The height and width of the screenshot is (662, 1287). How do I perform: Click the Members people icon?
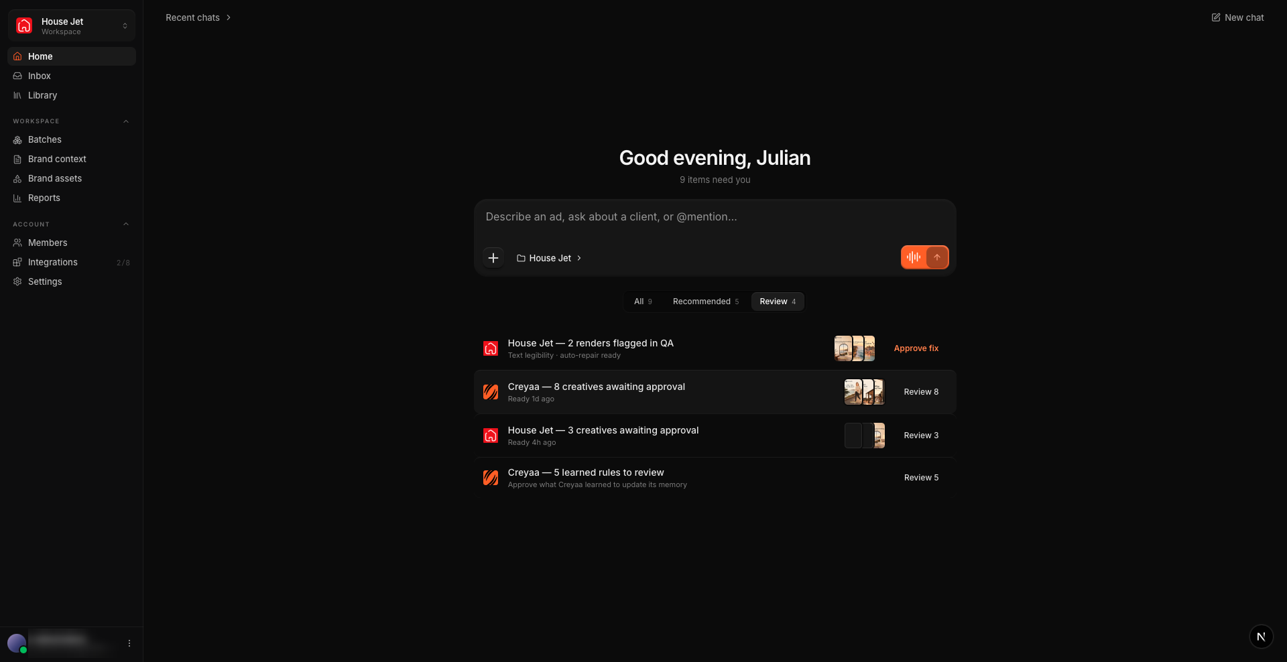pos(17,243)
